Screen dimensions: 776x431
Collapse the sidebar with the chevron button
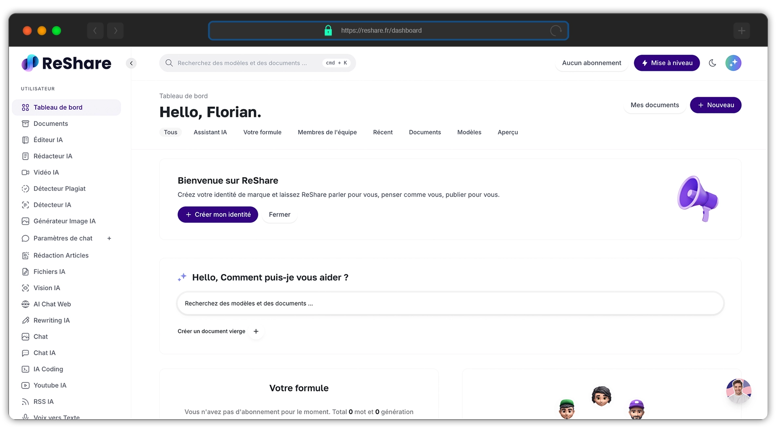tap(131, 63)
